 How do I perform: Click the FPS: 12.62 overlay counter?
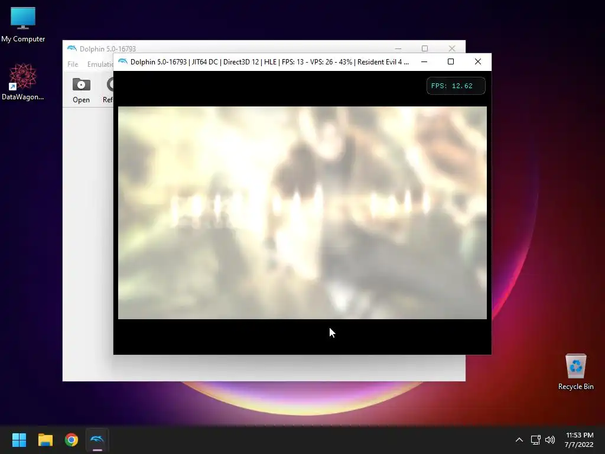(x=456, y=86)
